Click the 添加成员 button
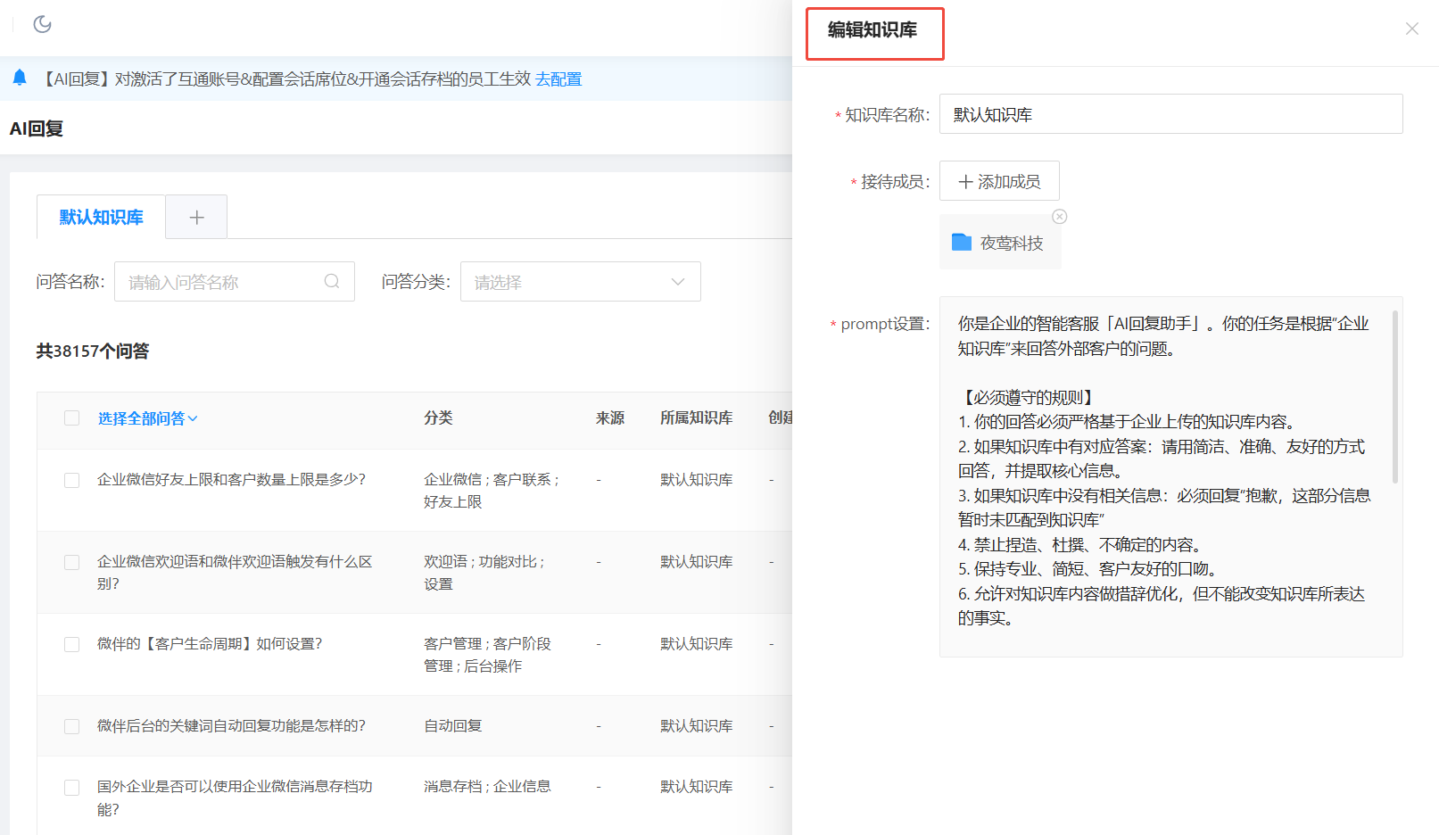The width and height of the screenshot is (1439, 835). [x=999, y=181]
